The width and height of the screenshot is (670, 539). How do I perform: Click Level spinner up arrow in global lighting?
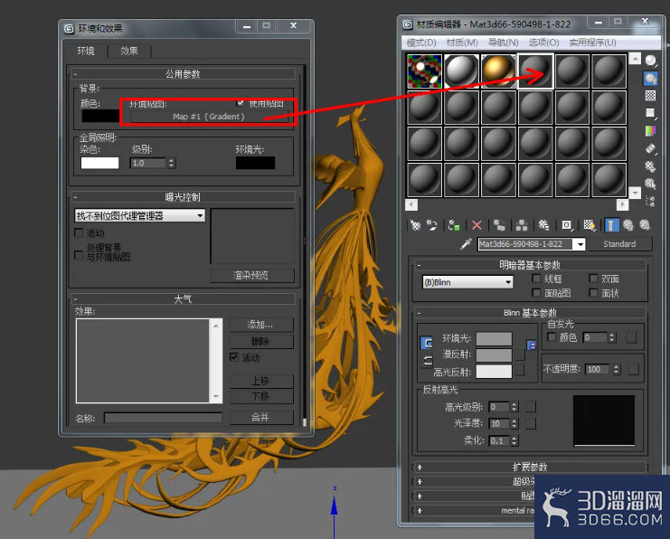[172, 160]
